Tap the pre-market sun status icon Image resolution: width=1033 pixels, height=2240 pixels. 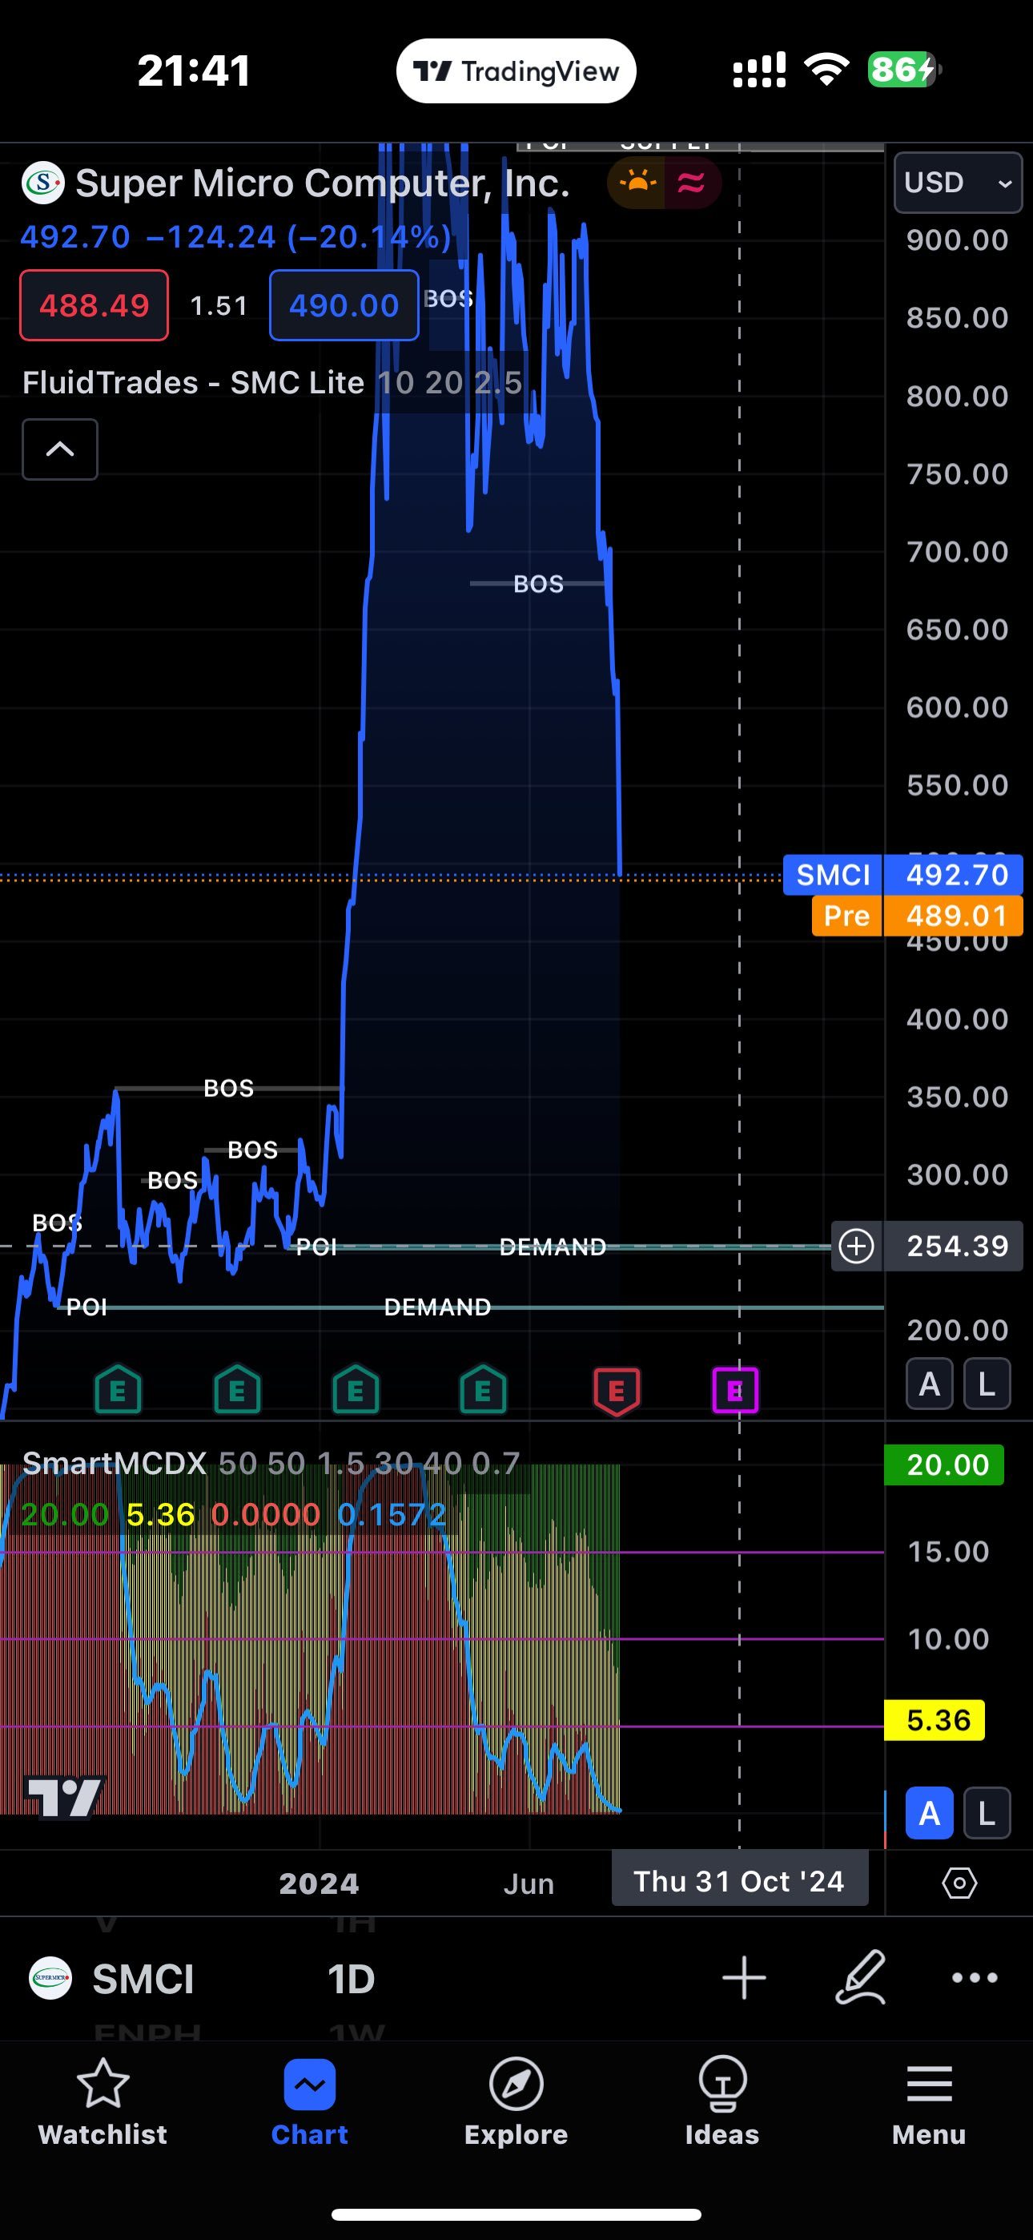point(637,183)
